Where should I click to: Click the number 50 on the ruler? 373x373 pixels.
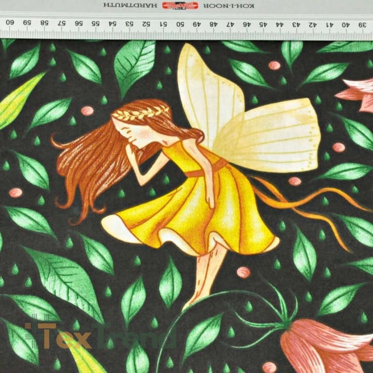coord(180,24)
